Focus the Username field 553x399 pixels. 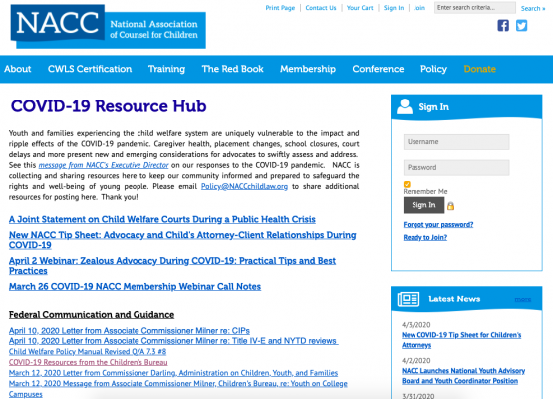[x=456, y=142]
